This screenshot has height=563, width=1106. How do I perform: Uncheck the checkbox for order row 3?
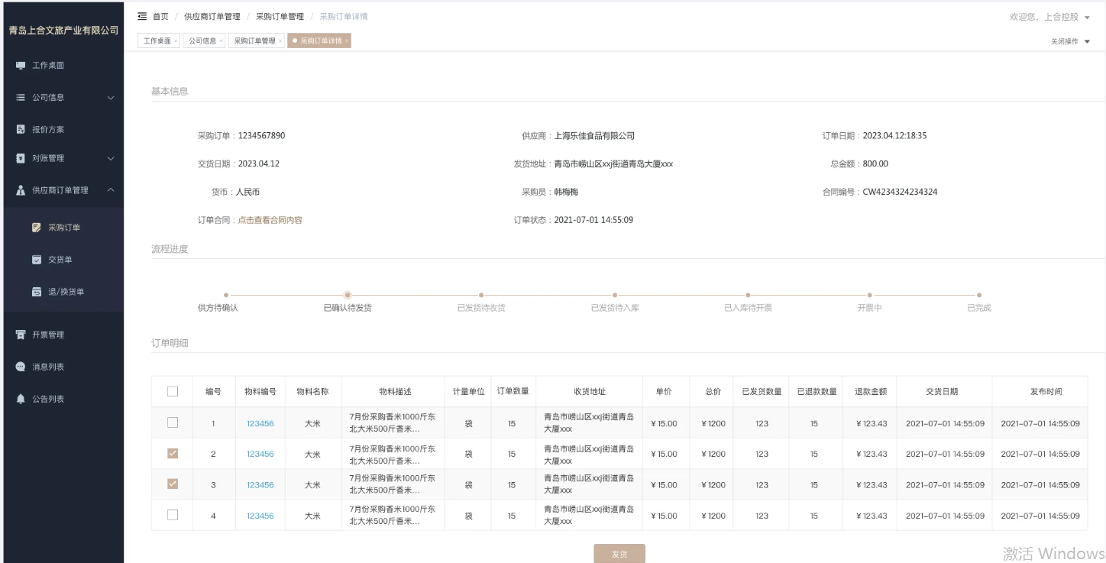point(173,484)
